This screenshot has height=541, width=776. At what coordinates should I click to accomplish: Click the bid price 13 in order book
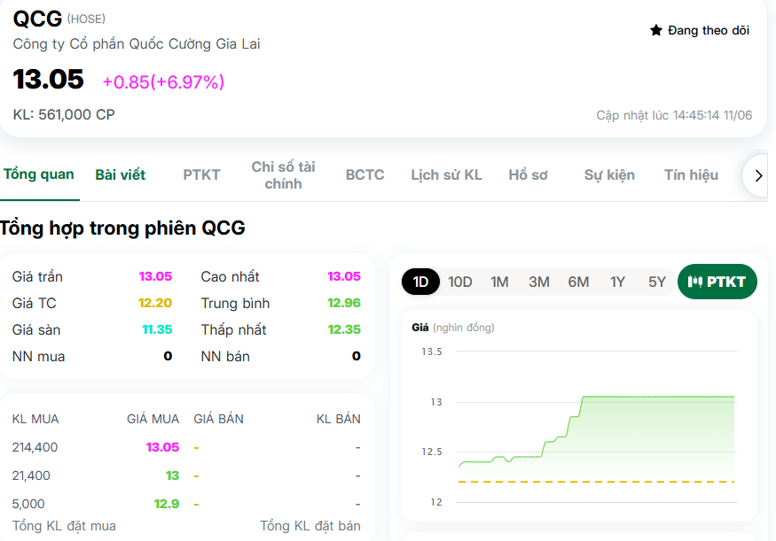[172, 475]
